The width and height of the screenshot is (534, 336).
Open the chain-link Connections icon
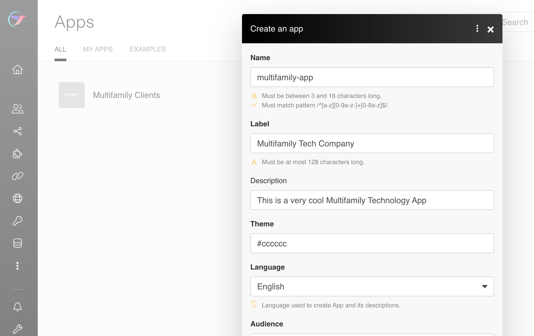pyautogui.click(x=17, y=176)
